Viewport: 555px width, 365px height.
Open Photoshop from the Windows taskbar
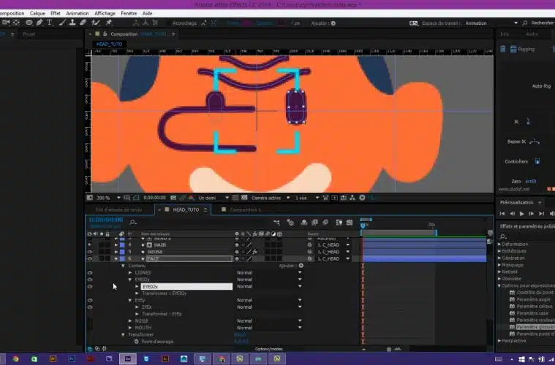coord(72,358)
